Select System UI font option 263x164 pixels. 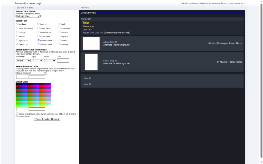(x=17, y=40)
